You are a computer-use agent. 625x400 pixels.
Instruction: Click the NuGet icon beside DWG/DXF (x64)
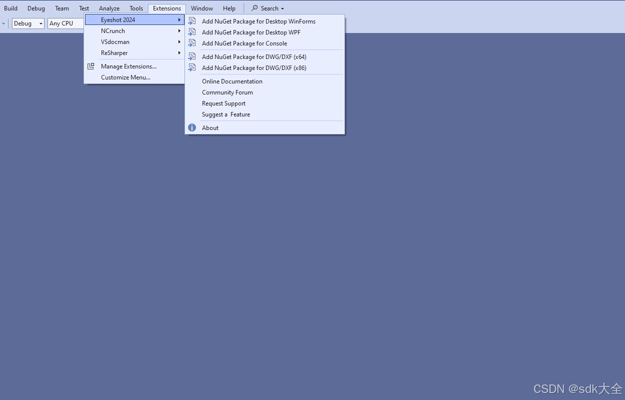[x=192, y=56]
